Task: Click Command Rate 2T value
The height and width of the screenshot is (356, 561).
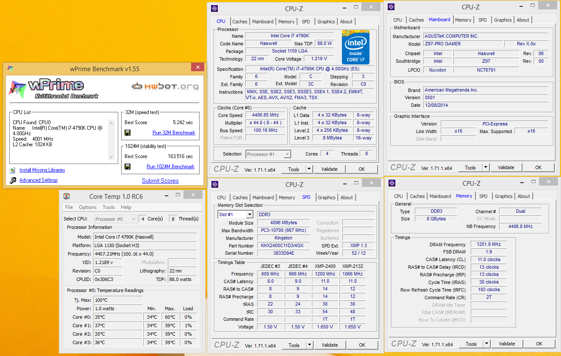Action: [489, 298]
